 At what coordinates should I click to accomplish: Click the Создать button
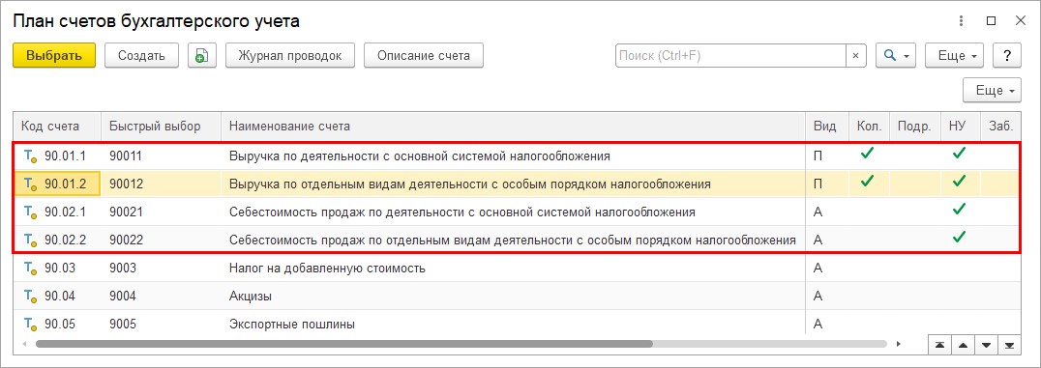point(141,56)
